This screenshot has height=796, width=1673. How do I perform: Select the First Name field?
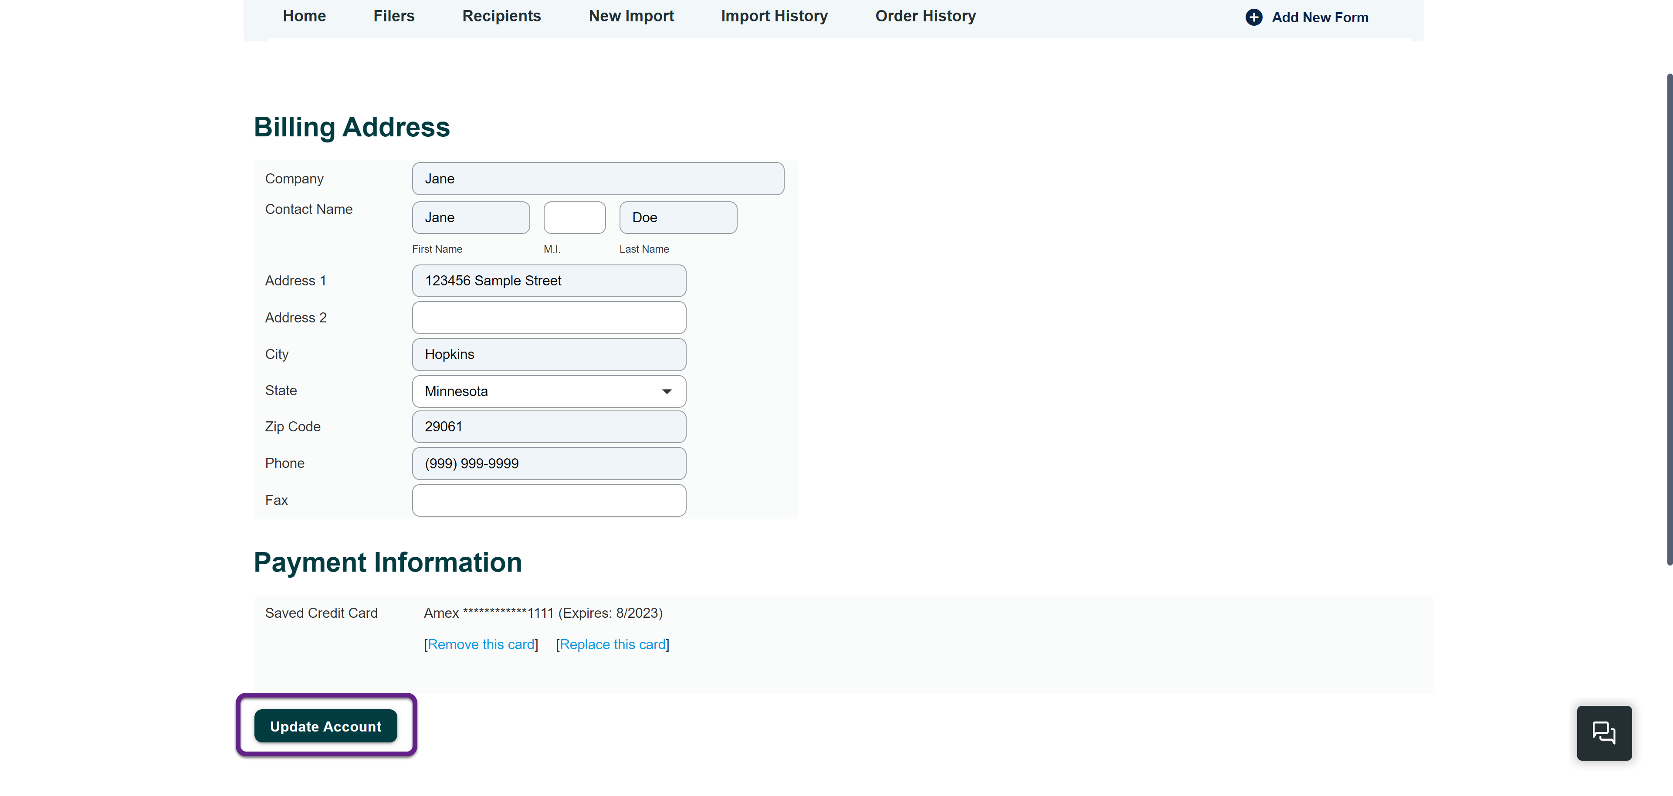(x=470, y=217)
